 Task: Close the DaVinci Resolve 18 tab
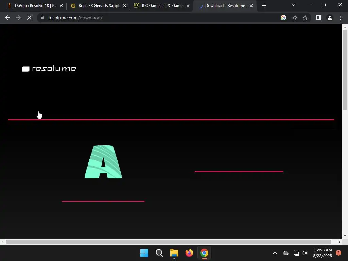pos(61,6)
